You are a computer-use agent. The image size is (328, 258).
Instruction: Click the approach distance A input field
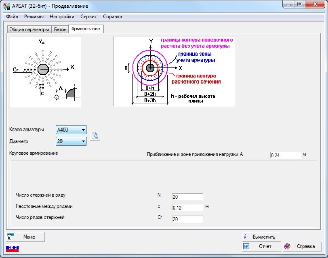coord(285,155)
